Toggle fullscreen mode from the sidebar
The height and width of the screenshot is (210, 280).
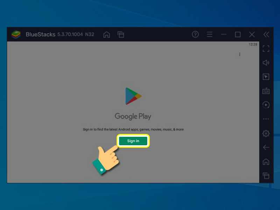pyautogui.click(x=266, y=49)
